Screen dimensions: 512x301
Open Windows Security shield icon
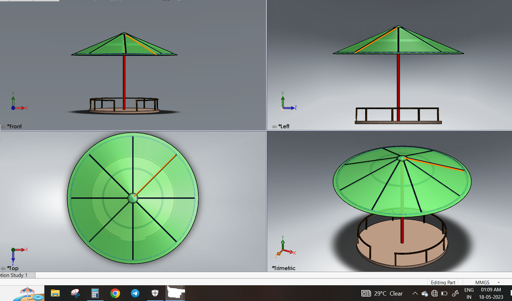point(155,293)
